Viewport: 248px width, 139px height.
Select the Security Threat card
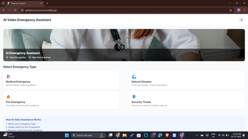click(187, 100)
